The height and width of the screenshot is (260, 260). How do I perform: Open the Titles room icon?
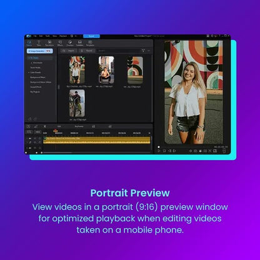coord(39,43)
